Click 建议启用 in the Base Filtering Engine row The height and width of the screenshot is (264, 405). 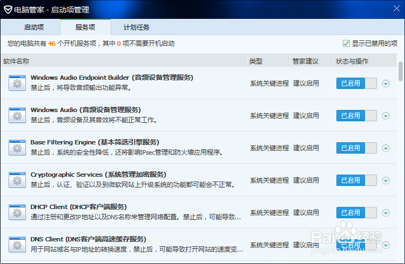pyautogui.click(x=306, y=148)
